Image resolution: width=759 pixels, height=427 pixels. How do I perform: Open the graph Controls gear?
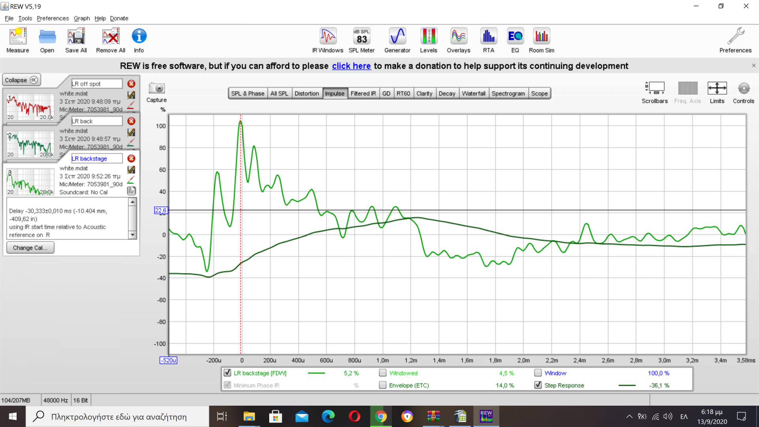pos(744,93)
